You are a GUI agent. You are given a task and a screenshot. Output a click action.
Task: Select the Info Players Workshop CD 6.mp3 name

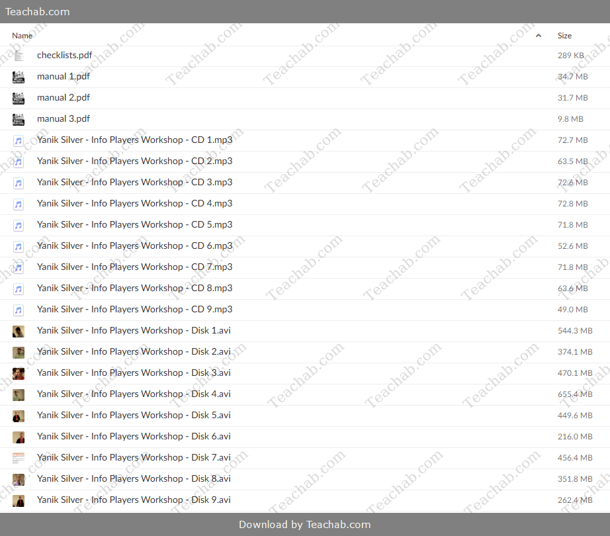pyautogui.click(x=134, y=246)
